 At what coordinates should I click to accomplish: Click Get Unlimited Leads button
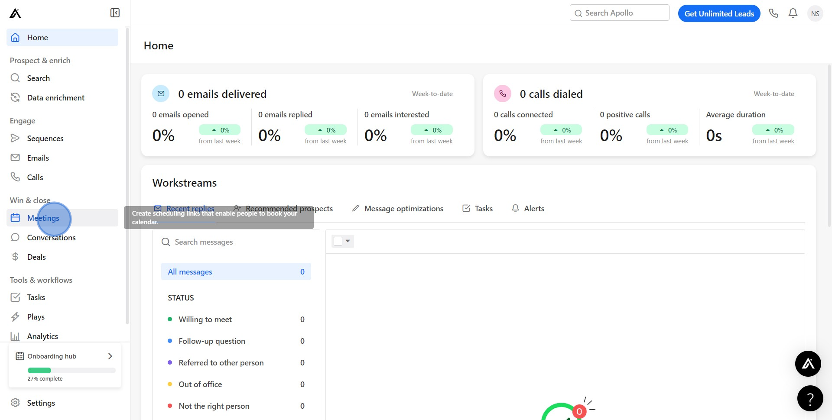click(x=719, y=13)
